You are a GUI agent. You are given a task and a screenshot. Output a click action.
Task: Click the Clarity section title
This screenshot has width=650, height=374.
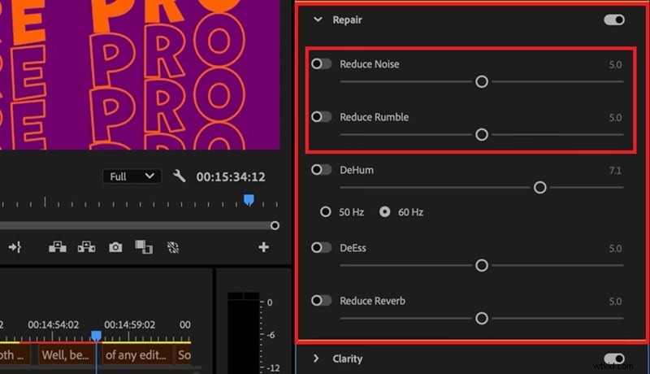348,359
